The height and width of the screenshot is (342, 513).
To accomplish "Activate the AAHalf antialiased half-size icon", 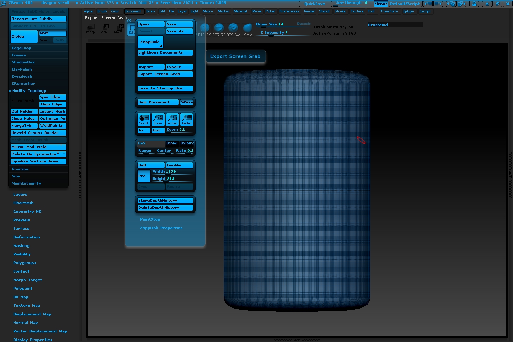I will coord(187,119).
